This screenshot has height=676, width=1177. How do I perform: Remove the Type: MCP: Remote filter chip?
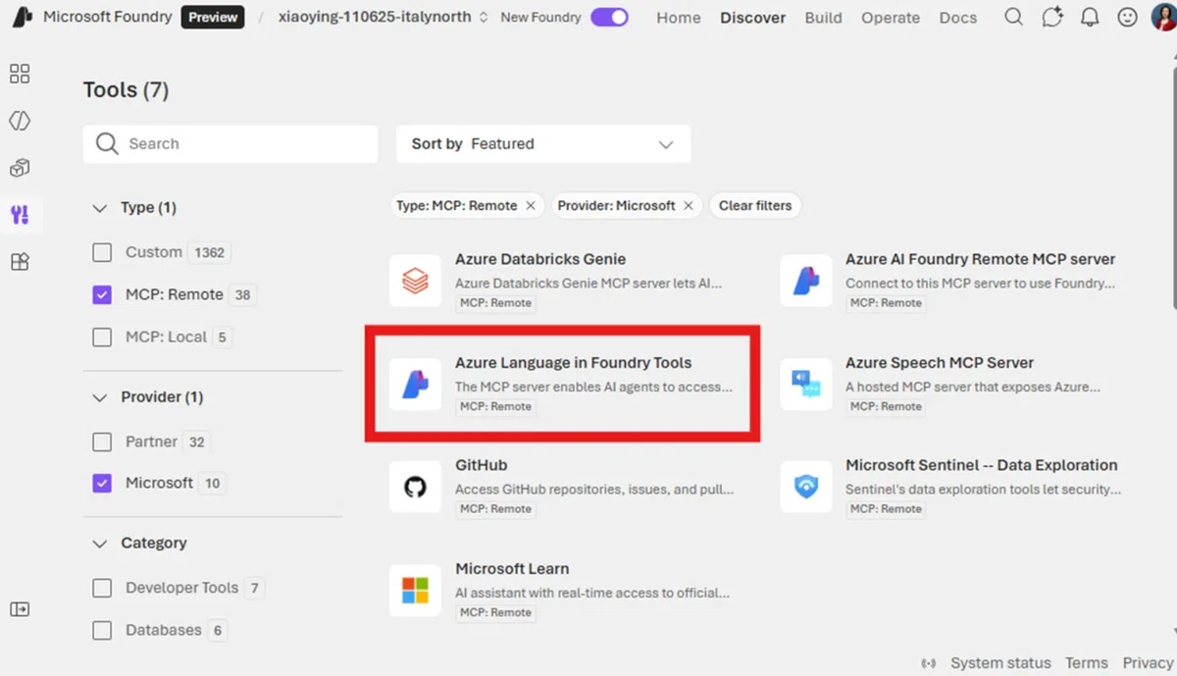click(531, 205)
